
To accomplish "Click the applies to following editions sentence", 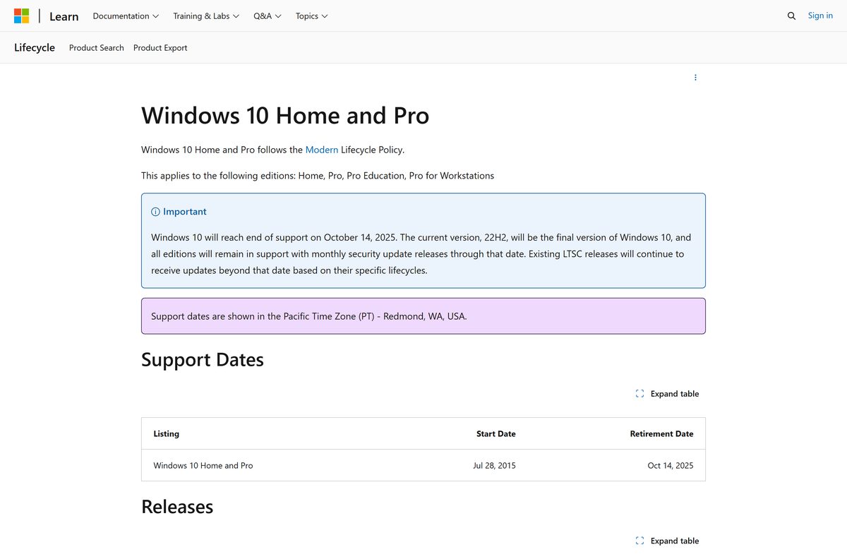I will pos(318,176).
